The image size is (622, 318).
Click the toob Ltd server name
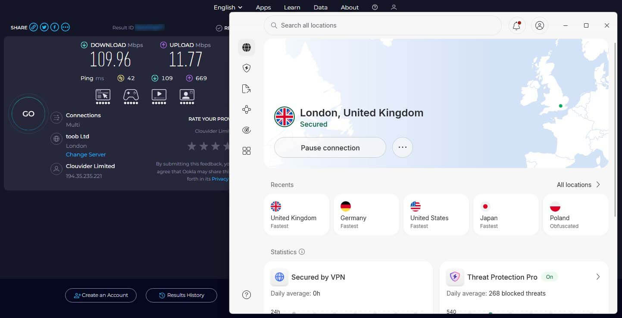[78, 136]
